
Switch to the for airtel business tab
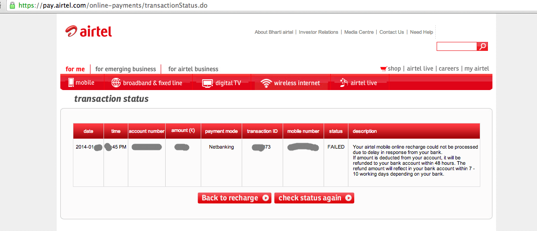[x=193, y=69]
